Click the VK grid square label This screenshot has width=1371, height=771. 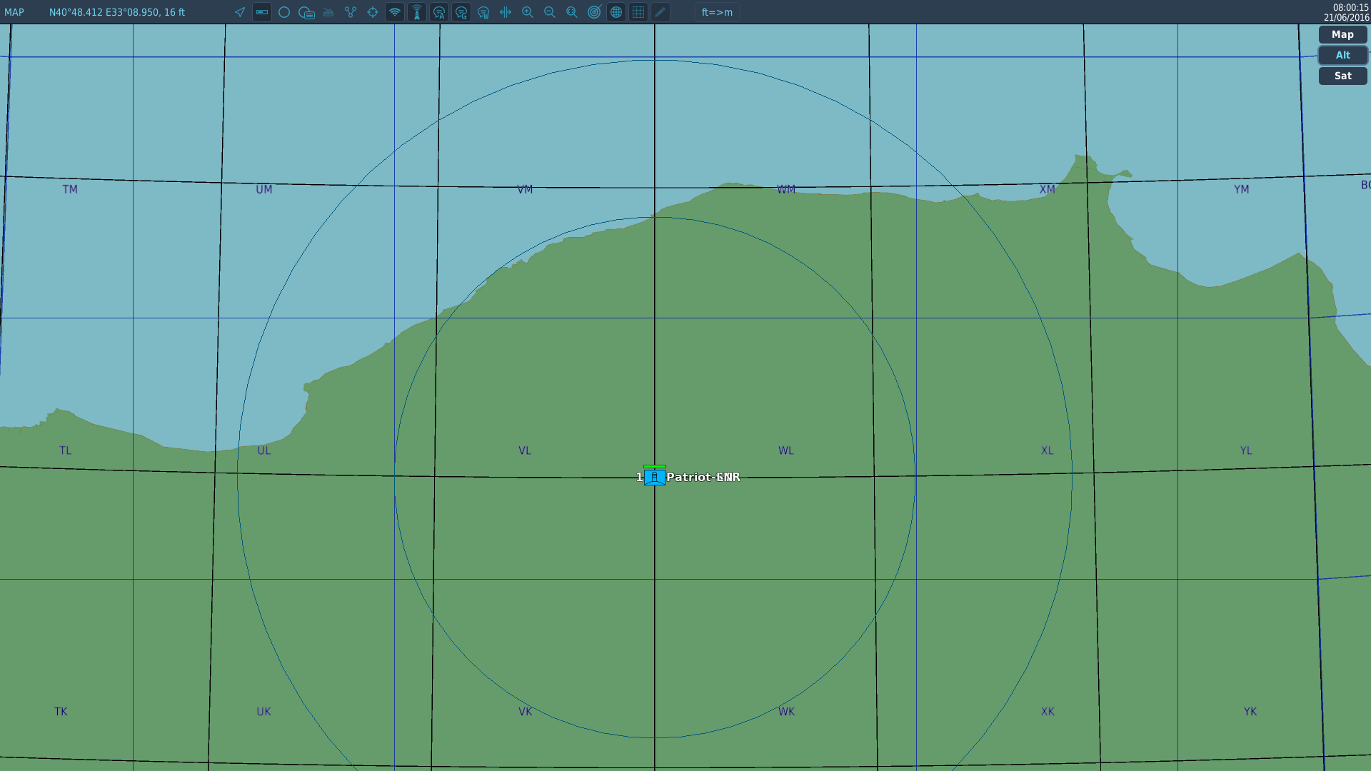click(526, 712)
